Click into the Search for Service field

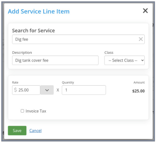78,39
